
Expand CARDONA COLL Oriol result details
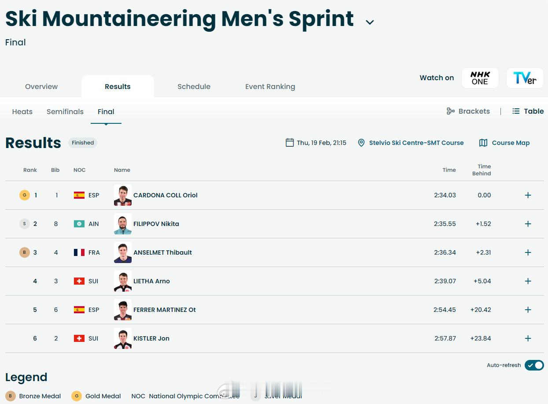pos(528,195)
